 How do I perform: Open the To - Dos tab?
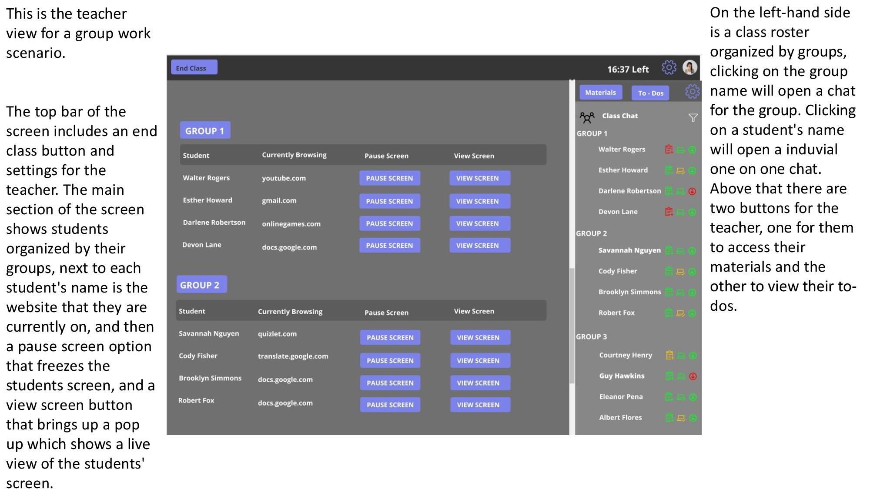click(650, 93)
